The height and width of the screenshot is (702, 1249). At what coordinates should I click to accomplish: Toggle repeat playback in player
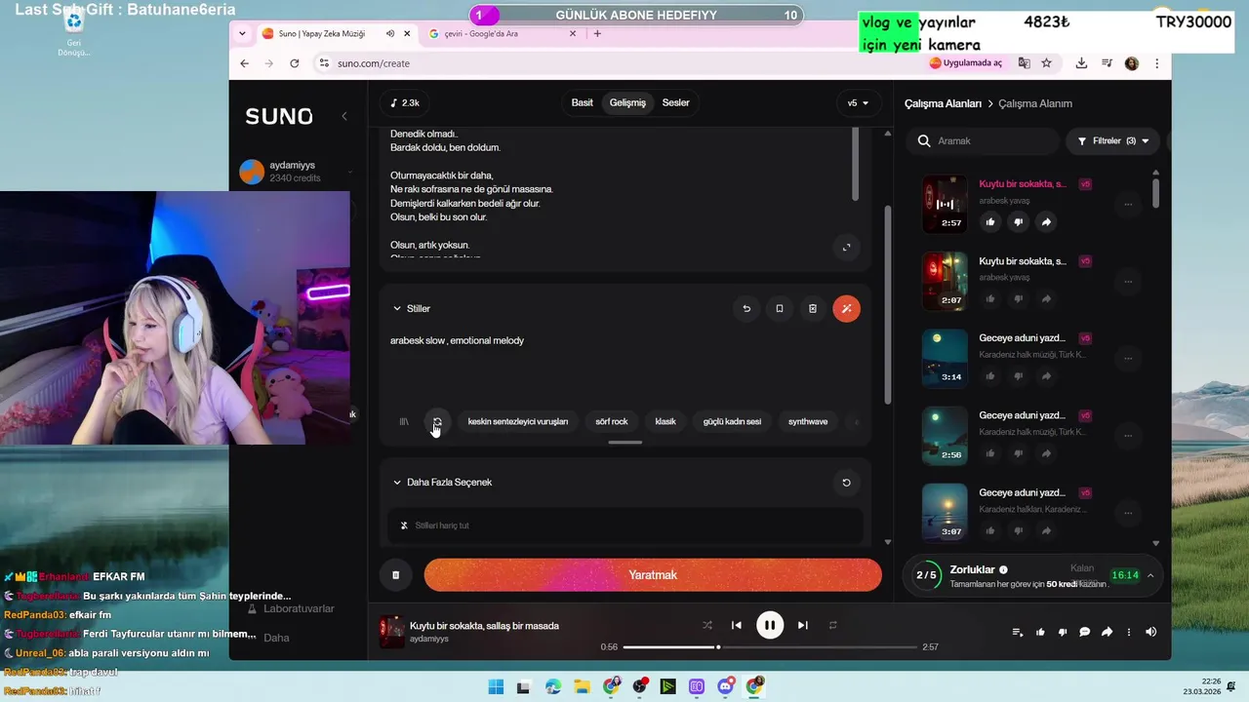(x=832, y=625)
